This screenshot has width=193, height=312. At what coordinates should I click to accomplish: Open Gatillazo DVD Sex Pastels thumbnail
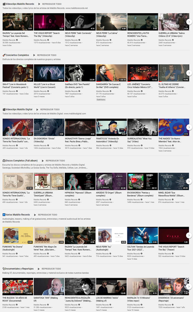pos(80,73)
